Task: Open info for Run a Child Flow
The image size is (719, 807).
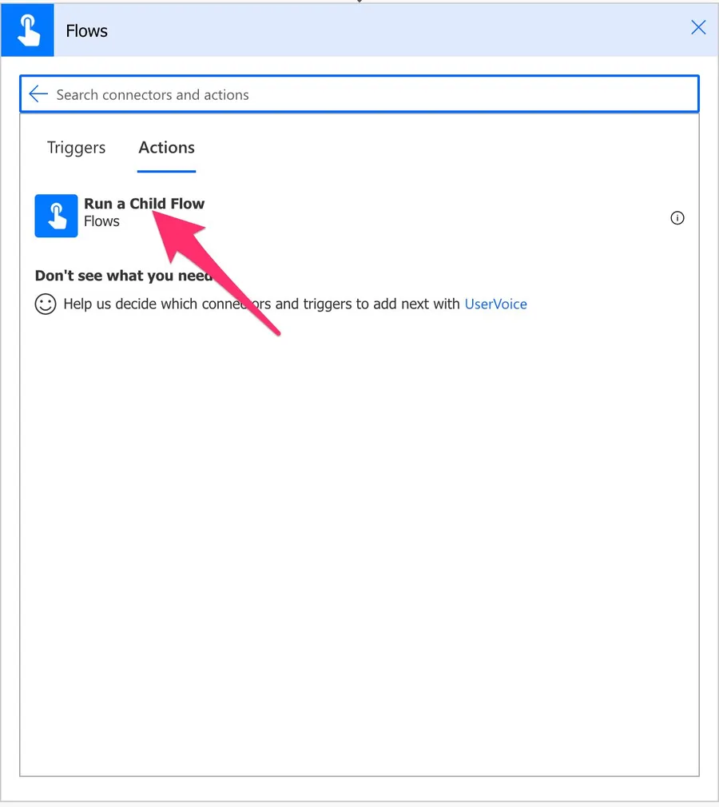Action: click(677, 218)
